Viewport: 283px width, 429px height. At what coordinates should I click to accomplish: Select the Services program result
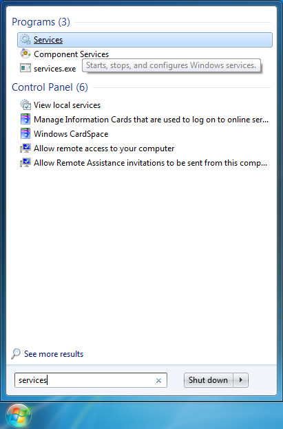(x=145, y=40)
